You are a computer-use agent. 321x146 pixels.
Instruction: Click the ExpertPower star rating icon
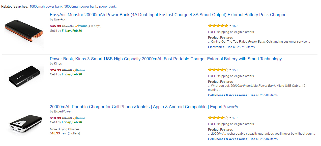218,118
